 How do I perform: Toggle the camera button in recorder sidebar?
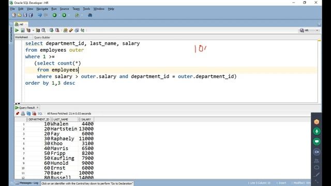coord(317,151)
